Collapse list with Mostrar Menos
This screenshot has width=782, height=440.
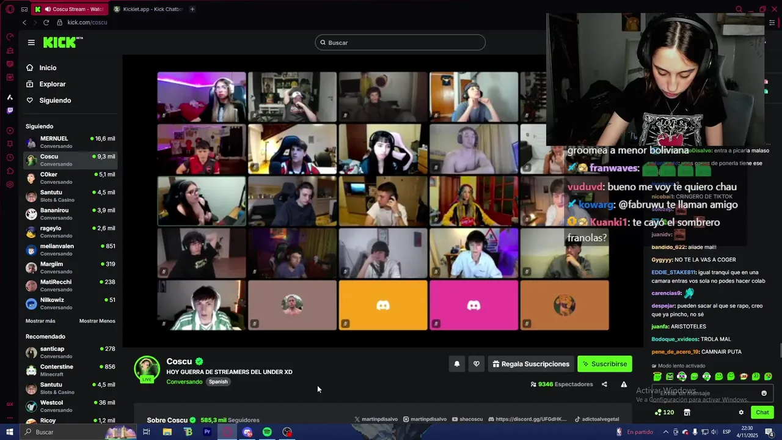(97, 321)
